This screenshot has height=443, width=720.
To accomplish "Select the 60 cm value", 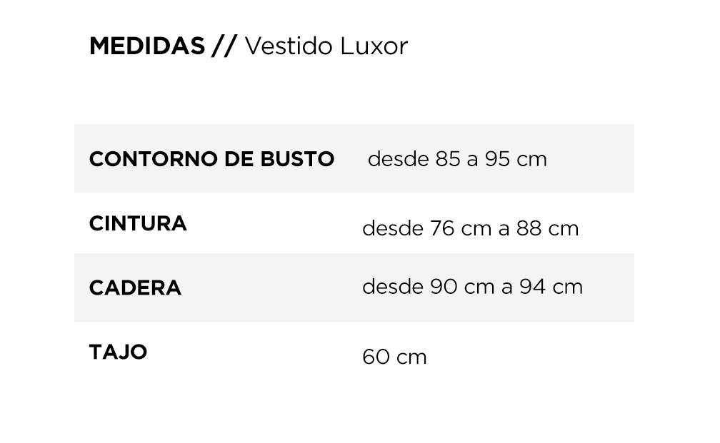I will click(x=394, y=357).
